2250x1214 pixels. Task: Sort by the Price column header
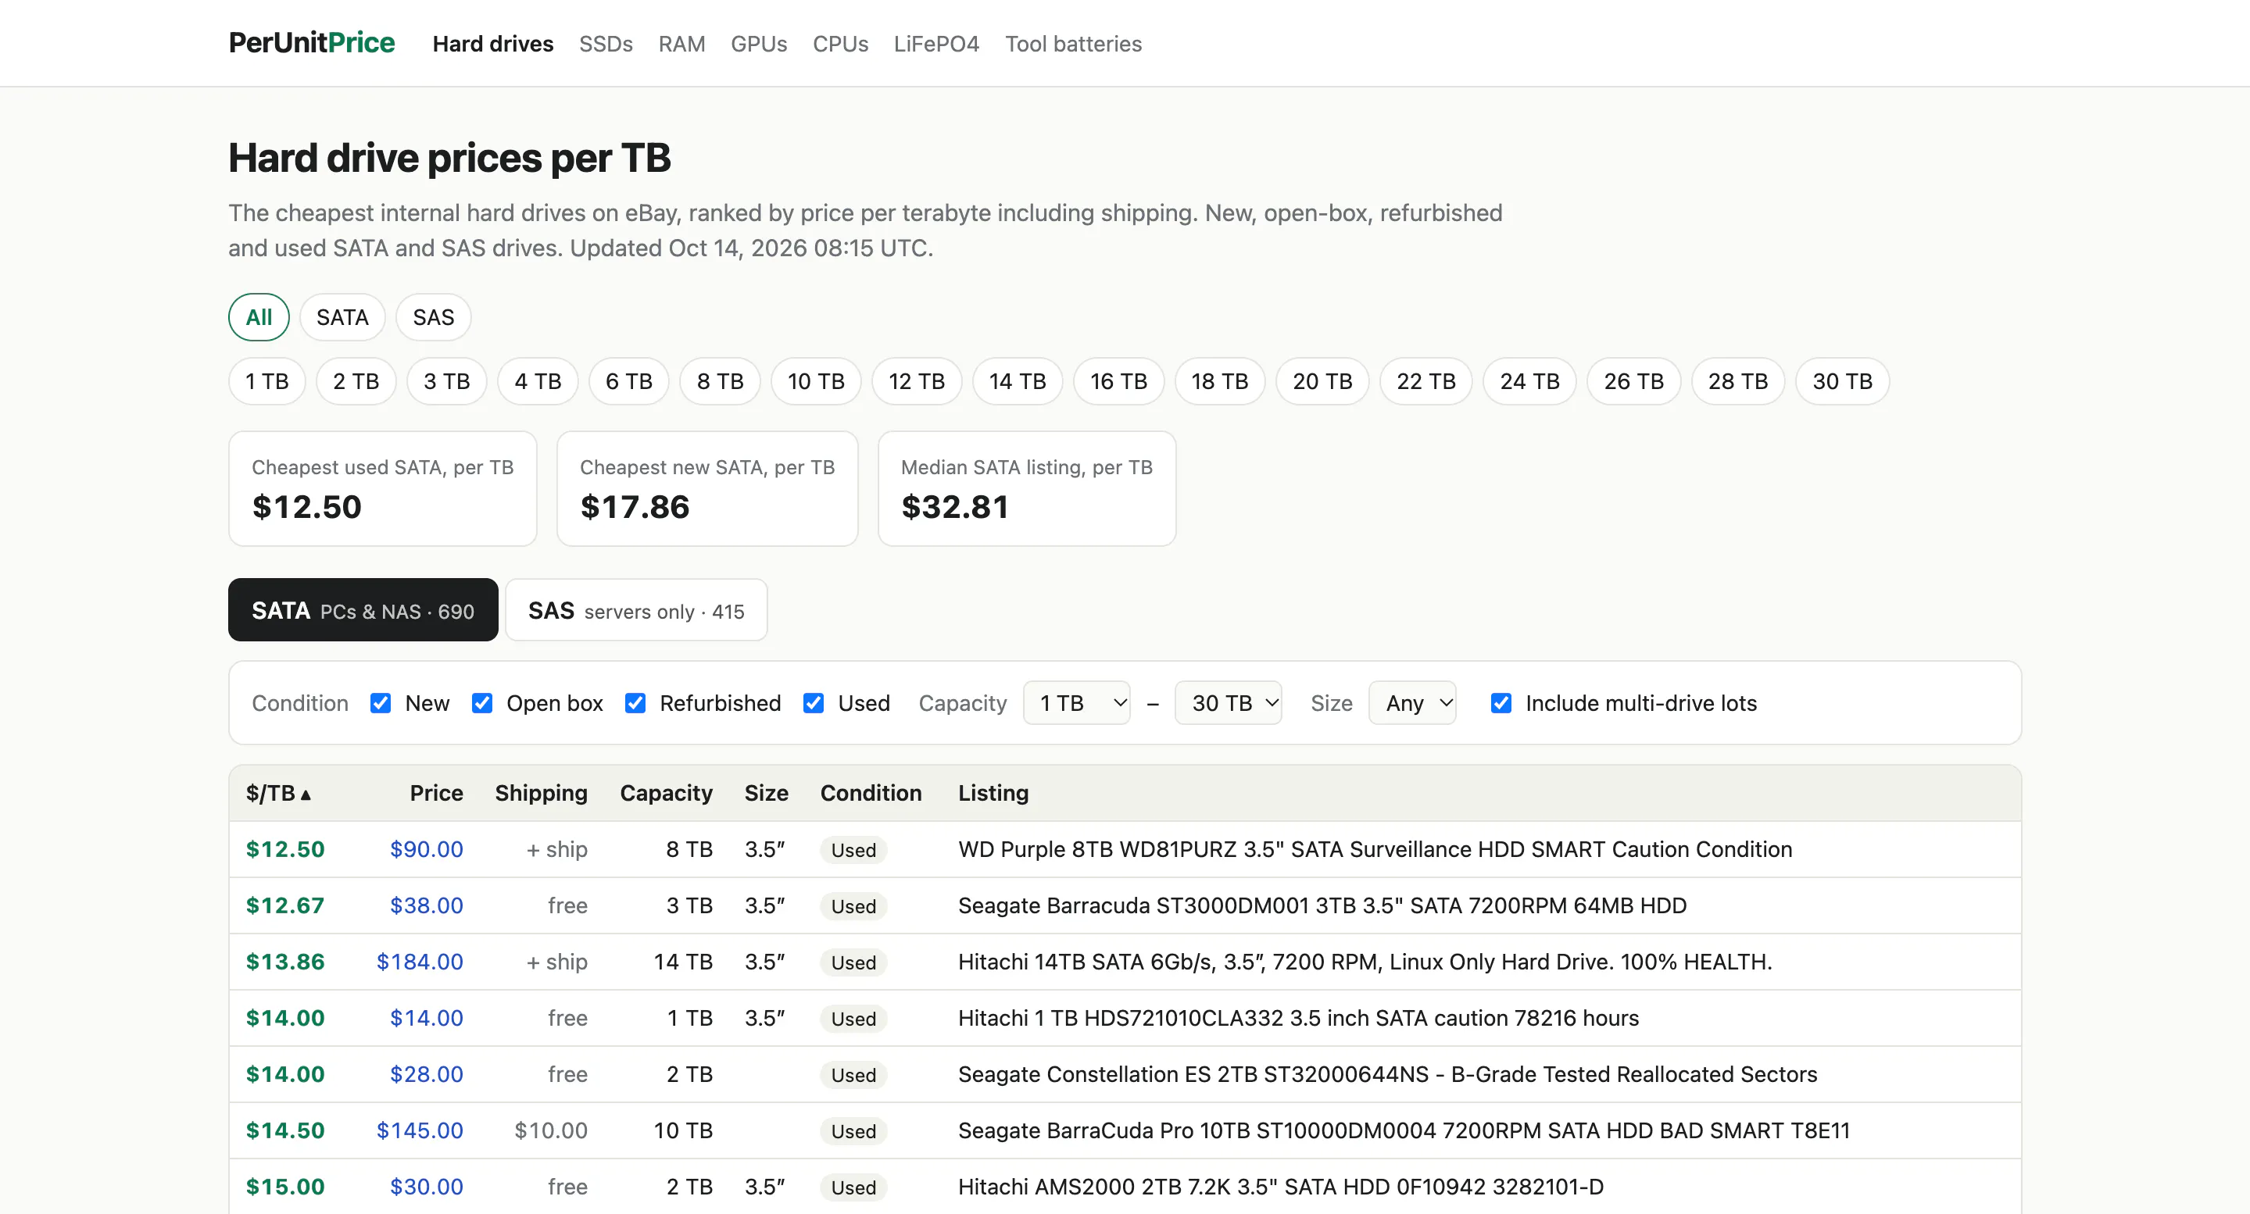(436, 793)
